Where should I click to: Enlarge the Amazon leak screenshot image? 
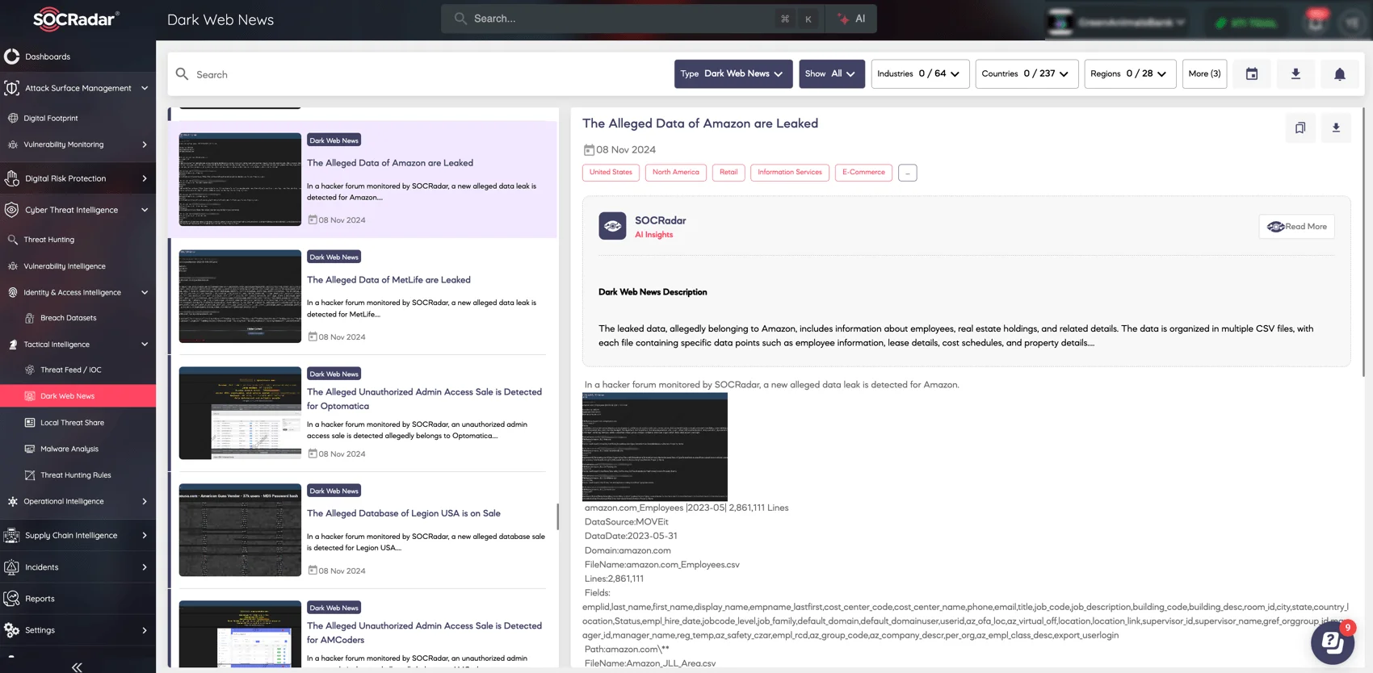click(655, 447)
